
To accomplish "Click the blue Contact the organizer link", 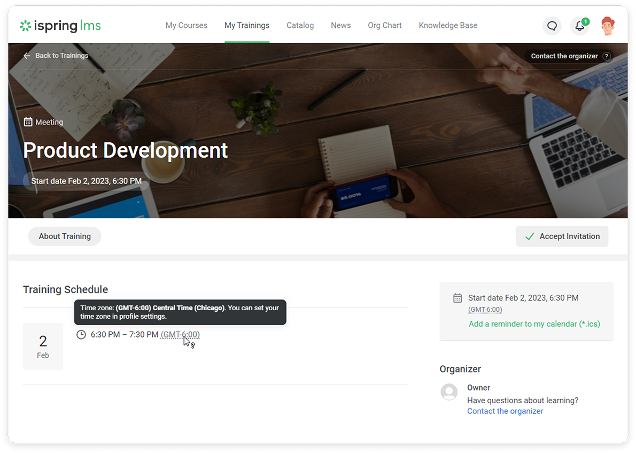I will [x=505, y=411].
